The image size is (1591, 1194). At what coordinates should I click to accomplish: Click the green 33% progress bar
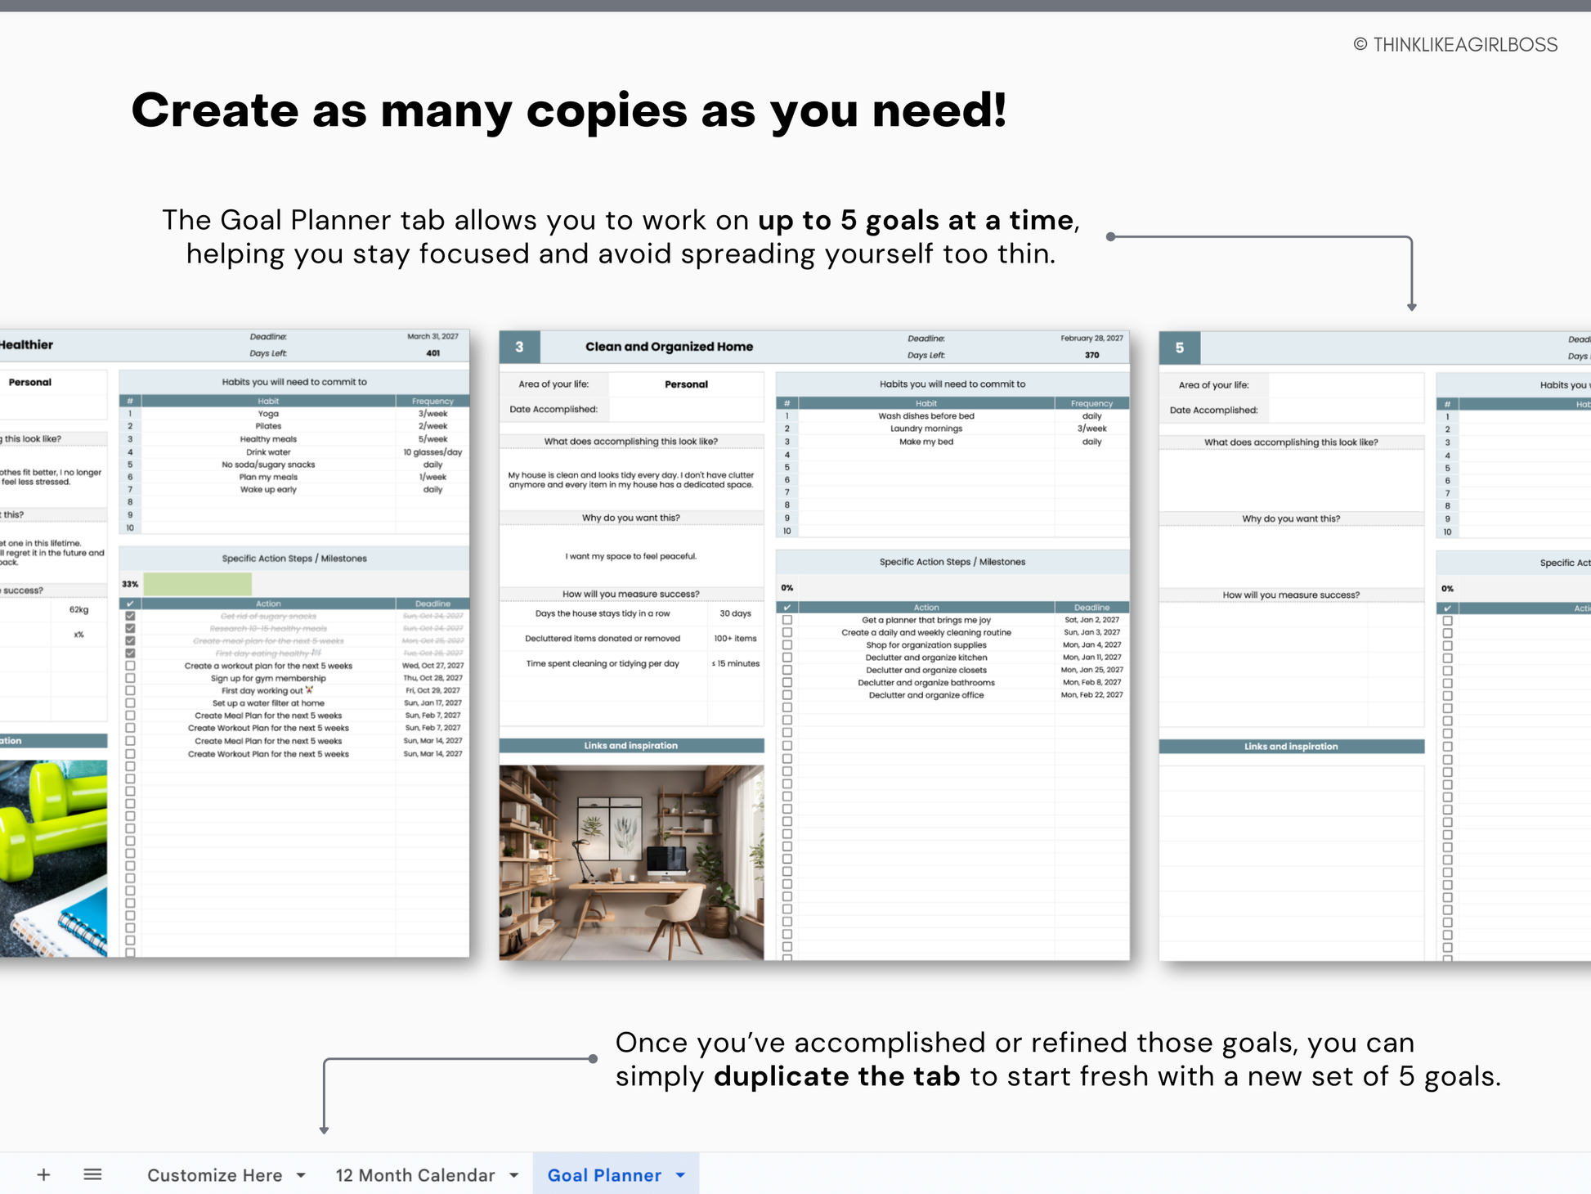(x=197, y=584)
